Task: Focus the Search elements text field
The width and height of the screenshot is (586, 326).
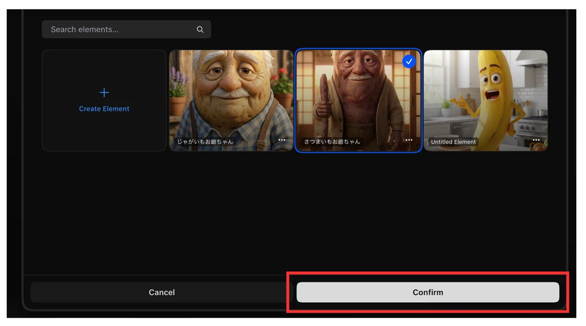Action: 126,29
